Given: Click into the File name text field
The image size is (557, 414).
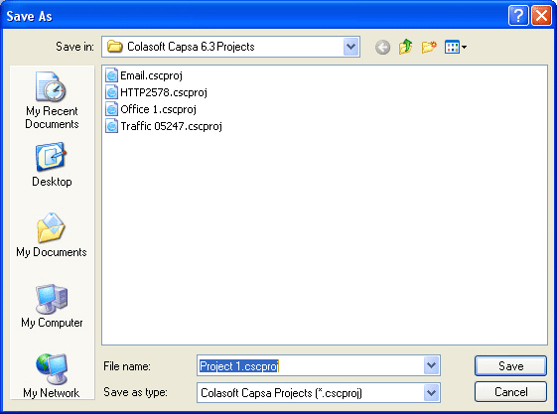Looking at the screenshot, I should [x=311, y=365].
